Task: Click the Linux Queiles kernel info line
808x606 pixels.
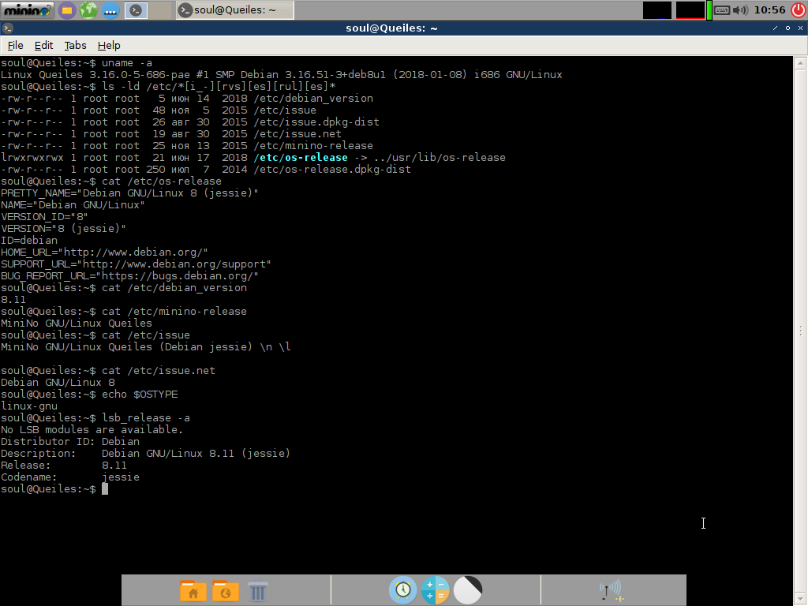Action: (282, 75)
